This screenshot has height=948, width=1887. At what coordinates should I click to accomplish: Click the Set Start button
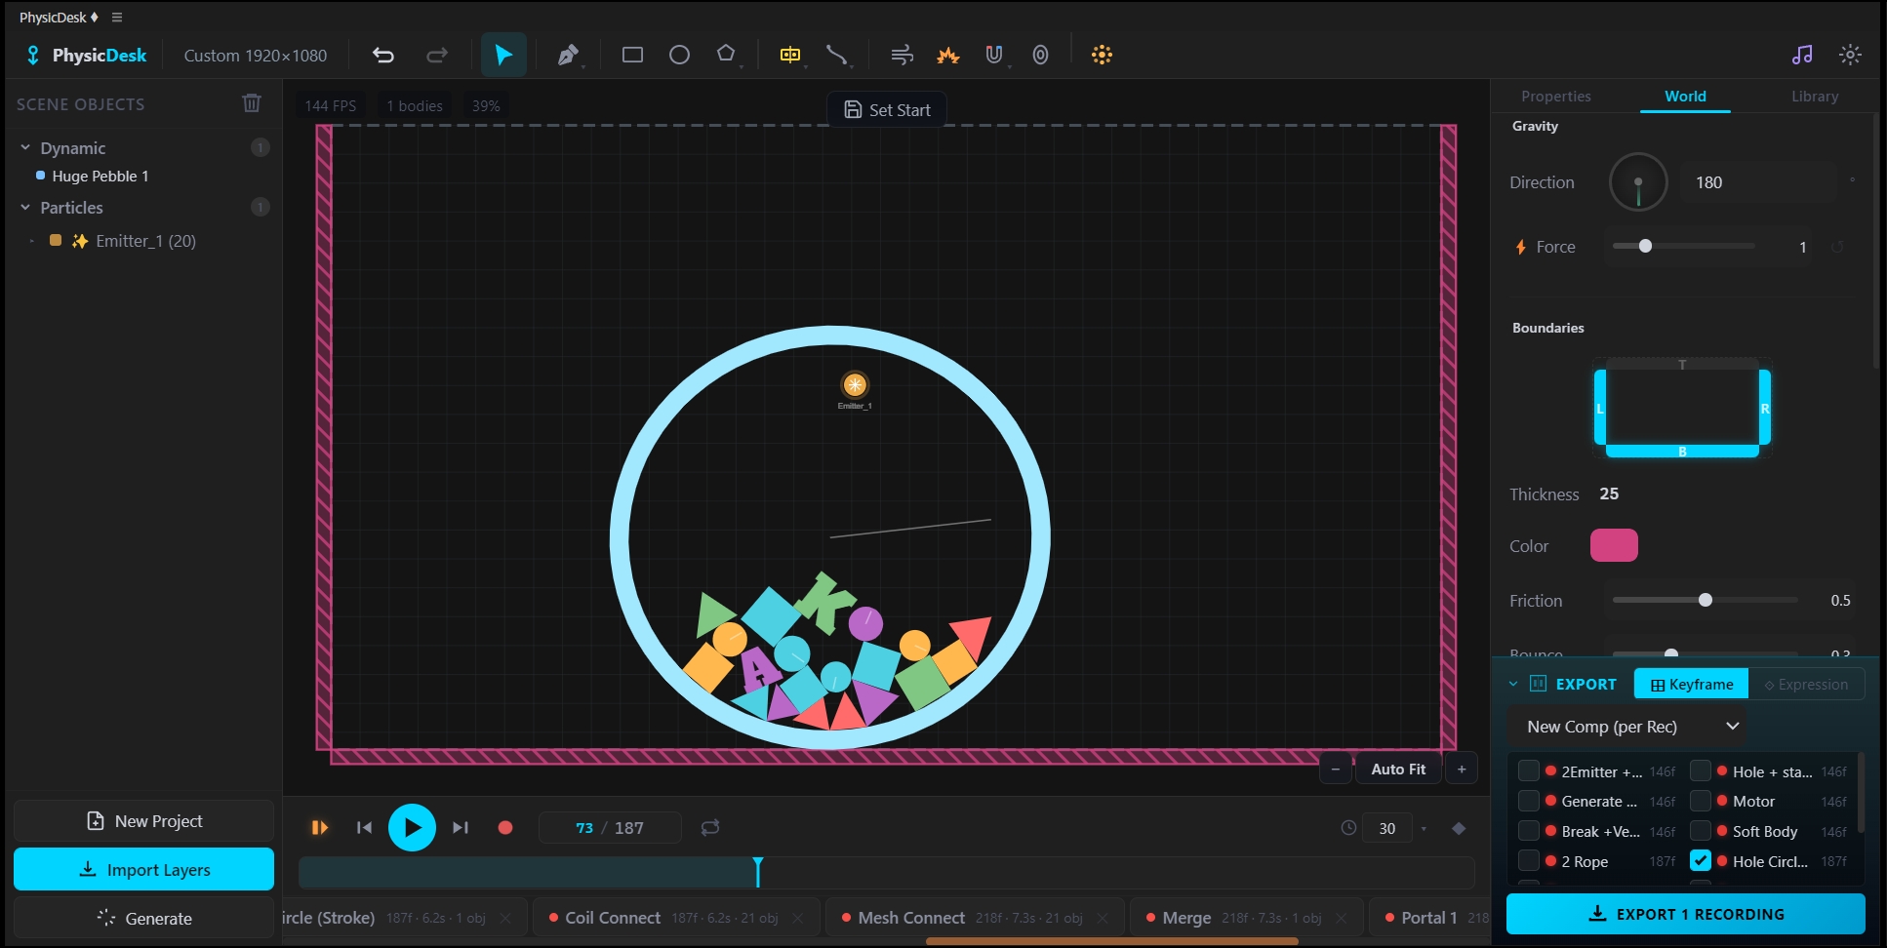point(887,109)
